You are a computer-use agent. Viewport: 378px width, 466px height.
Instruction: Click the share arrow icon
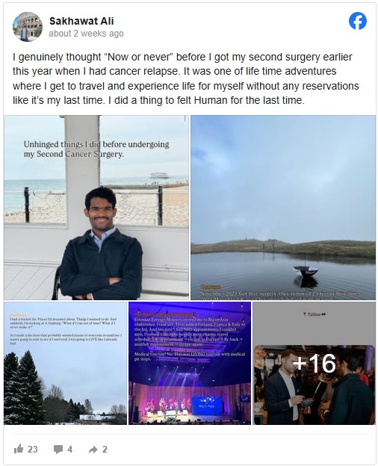point(93,450)
